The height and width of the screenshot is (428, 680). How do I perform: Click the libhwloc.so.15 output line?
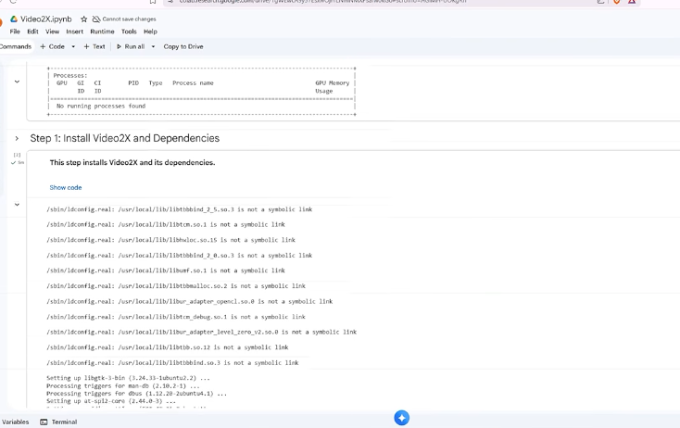[x=170, y=240]
